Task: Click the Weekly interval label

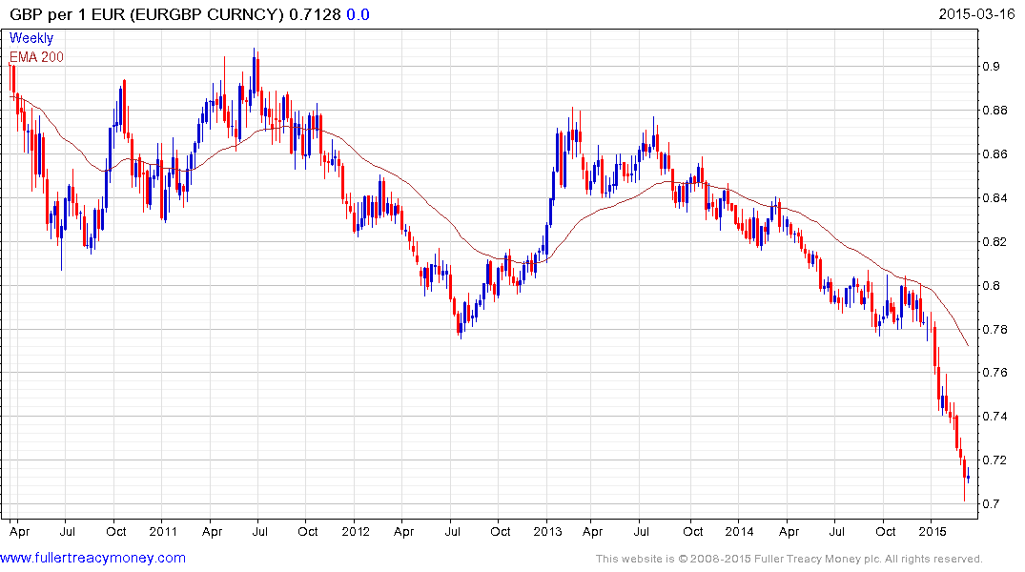Action: tap(31, 38)
